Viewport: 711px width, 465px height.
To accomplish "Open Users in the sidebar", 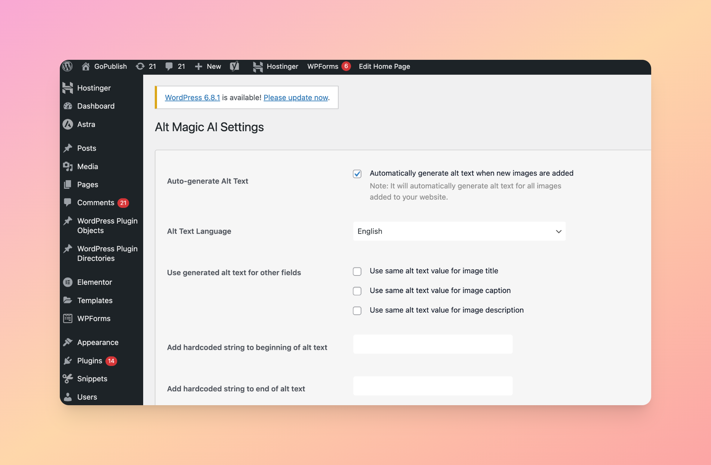I will [101, 397].
